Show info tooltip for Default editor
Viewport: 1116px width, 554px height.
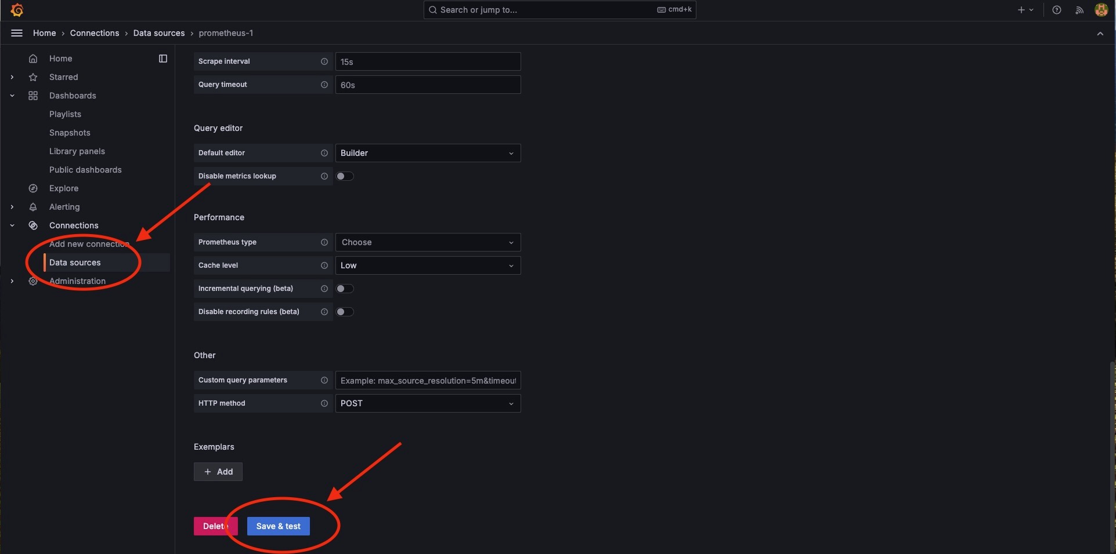pyautogui.click(x=324, y=153)
